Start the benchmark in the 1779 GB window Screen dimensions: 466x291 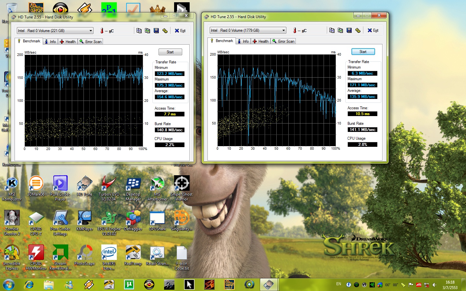pos(363,52)
